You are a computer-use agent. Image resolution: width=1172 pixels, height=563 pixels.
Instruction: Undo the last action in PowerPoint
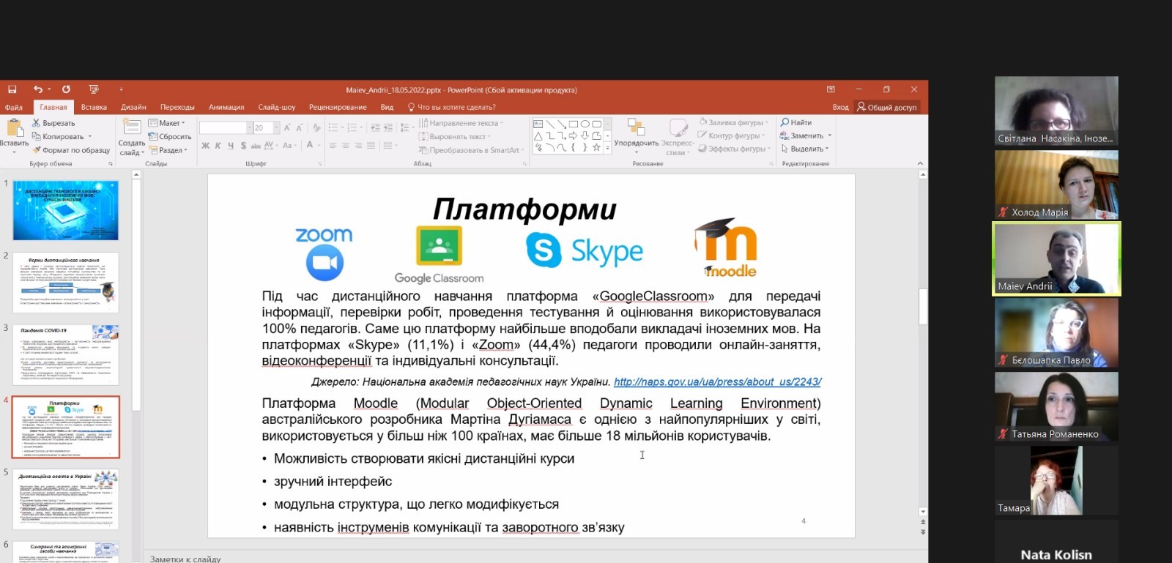(37, 89)
